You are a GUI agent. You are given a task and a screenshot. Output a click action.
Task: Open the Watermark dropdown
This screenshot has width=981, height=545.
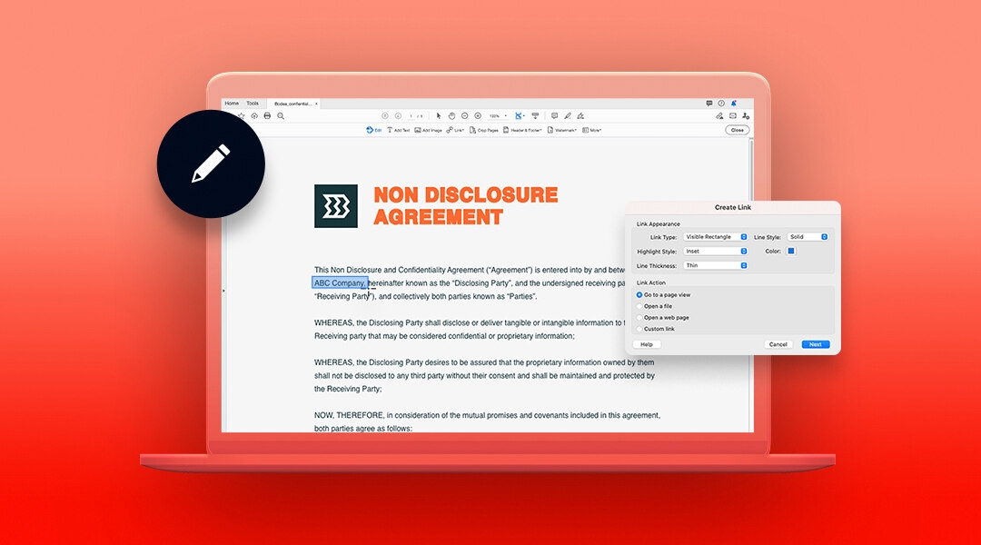click(x=562, y=130)
